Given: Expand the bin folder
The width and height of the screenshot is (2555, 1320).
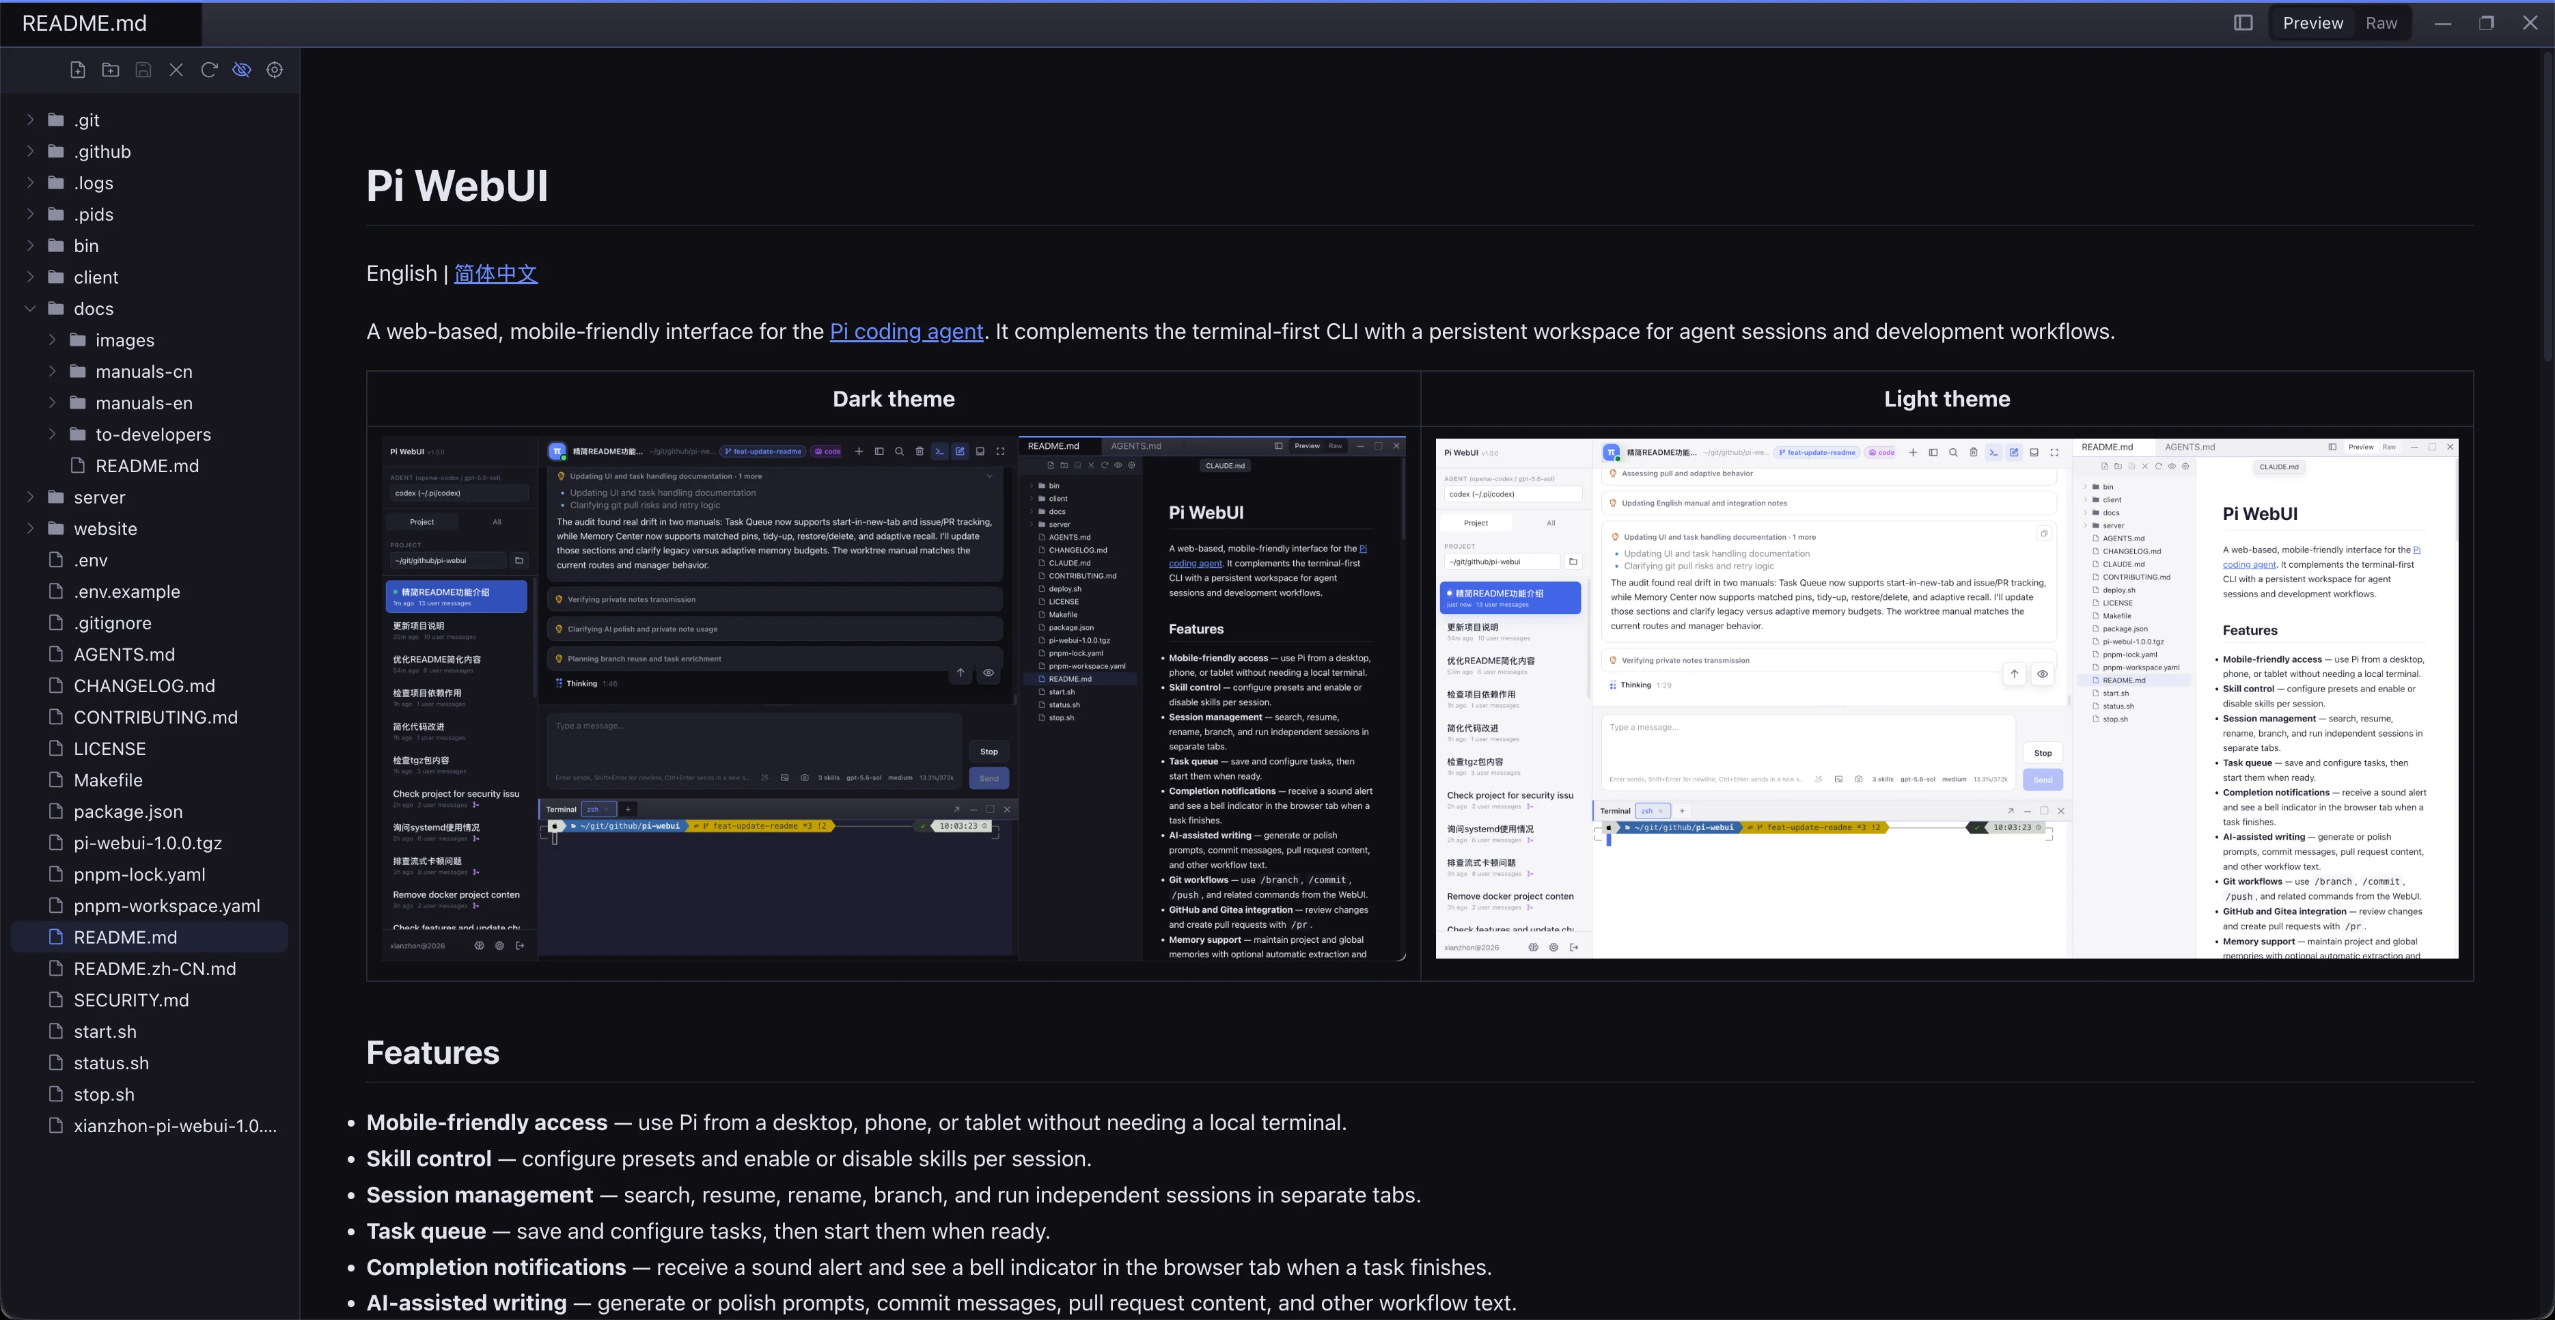Looking at the screenshot, I should (30, 246).
